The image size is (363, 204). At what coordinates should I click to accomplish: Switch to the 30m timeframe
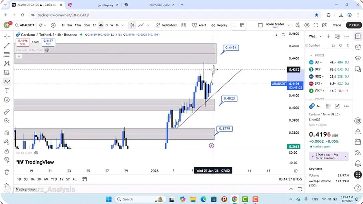(87, 25)
